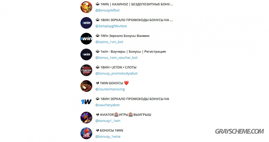Image resolution: width=269 pixels, height=142 pixels.
Task: Follow the @bonusy1_1win link
Action: click(108, 121)
